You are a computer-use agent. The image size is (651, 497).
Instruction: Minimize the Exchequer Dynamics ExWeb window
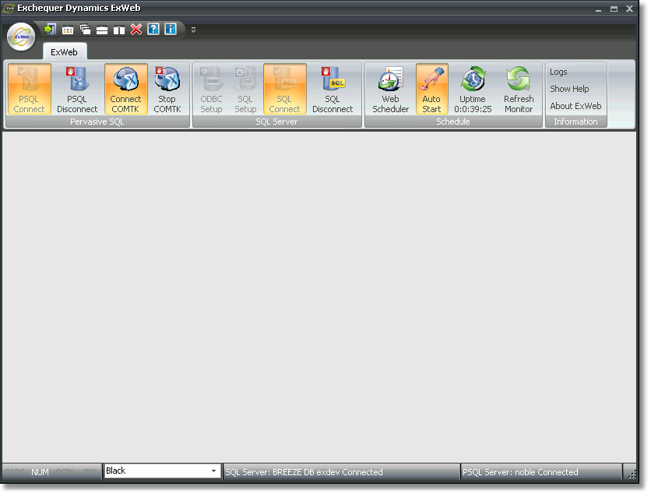(x=598, y=9)
